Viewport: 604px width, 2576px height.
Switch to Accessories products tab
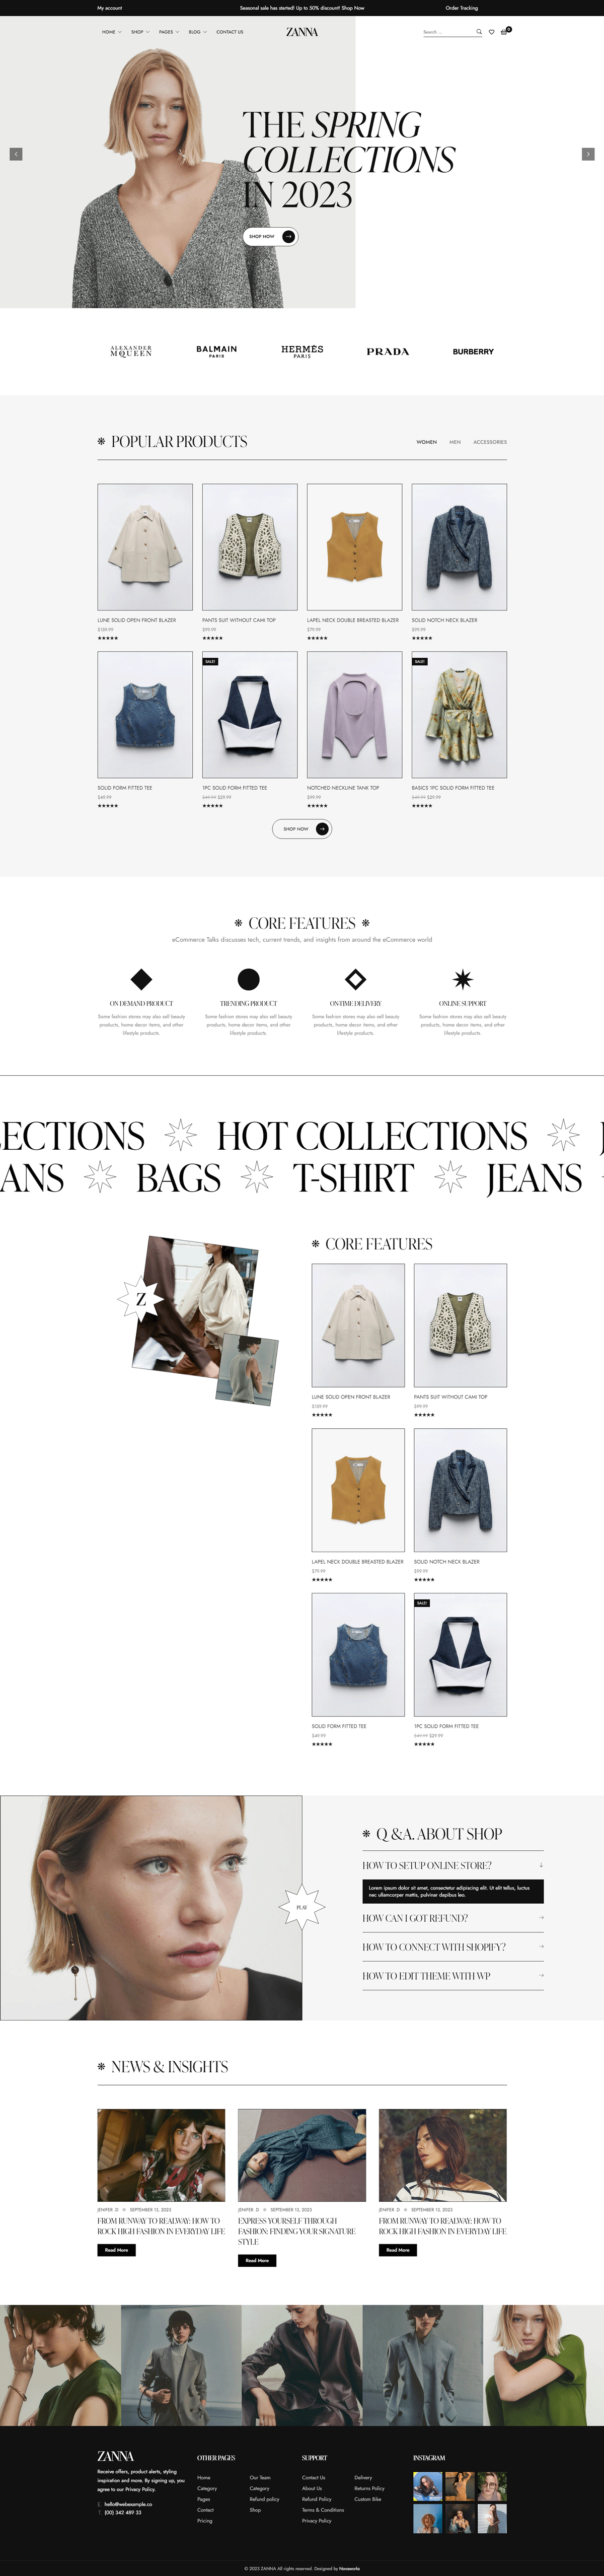point(490,442)
